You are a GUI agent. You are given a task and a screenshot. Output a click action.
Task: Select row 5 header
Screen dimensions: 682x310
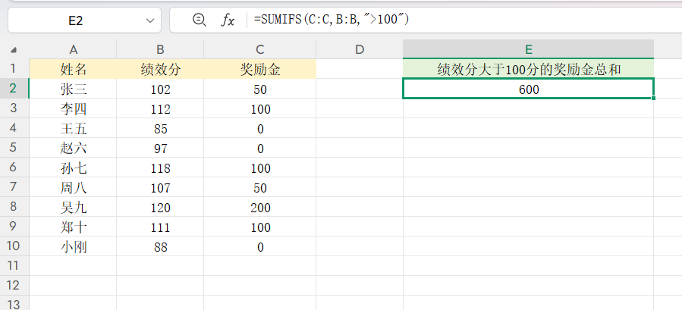14,148
